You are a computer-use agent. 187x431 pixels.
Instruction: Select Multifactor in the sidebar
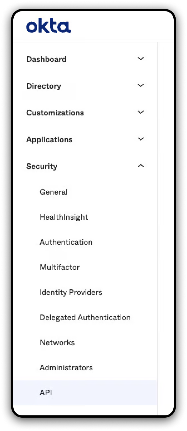60,267
